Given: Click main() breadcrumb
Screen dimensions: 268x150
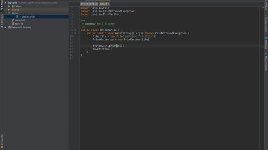Looking at the screenshot, I should [104, 4].
